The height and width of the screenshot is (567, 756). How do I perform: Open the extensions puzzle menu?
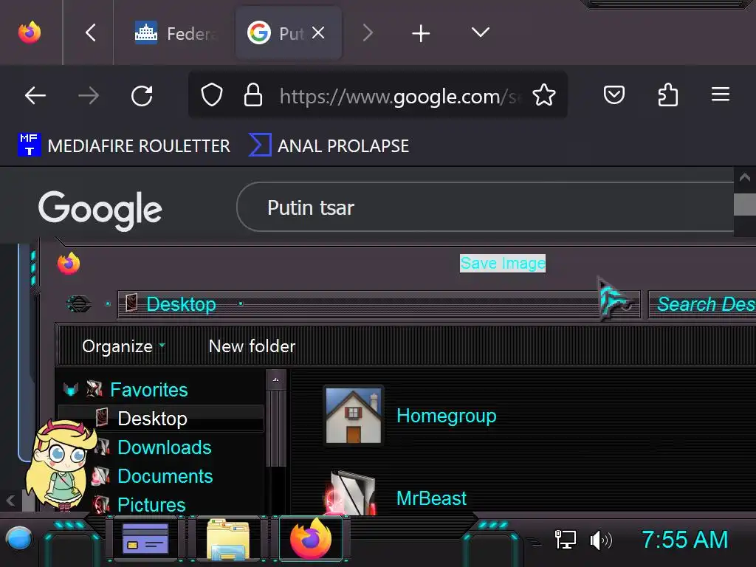pyautogui.click(x=667, y=94)
